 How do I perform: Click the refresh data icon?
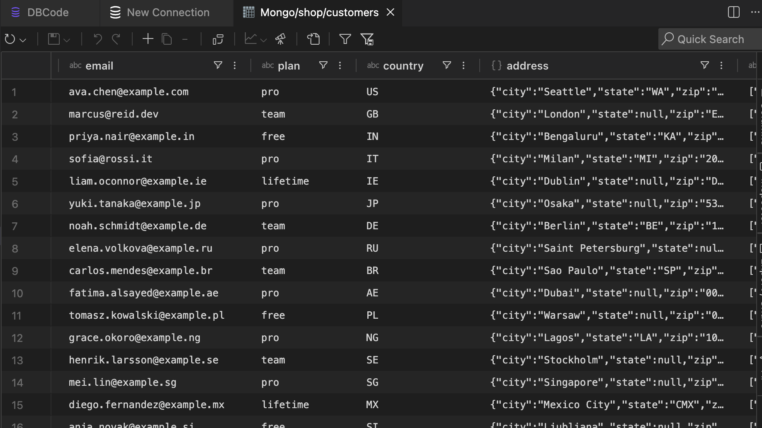click(x=10, y=39)
